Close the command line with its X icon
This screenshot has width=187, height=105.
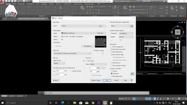(40, 93)
